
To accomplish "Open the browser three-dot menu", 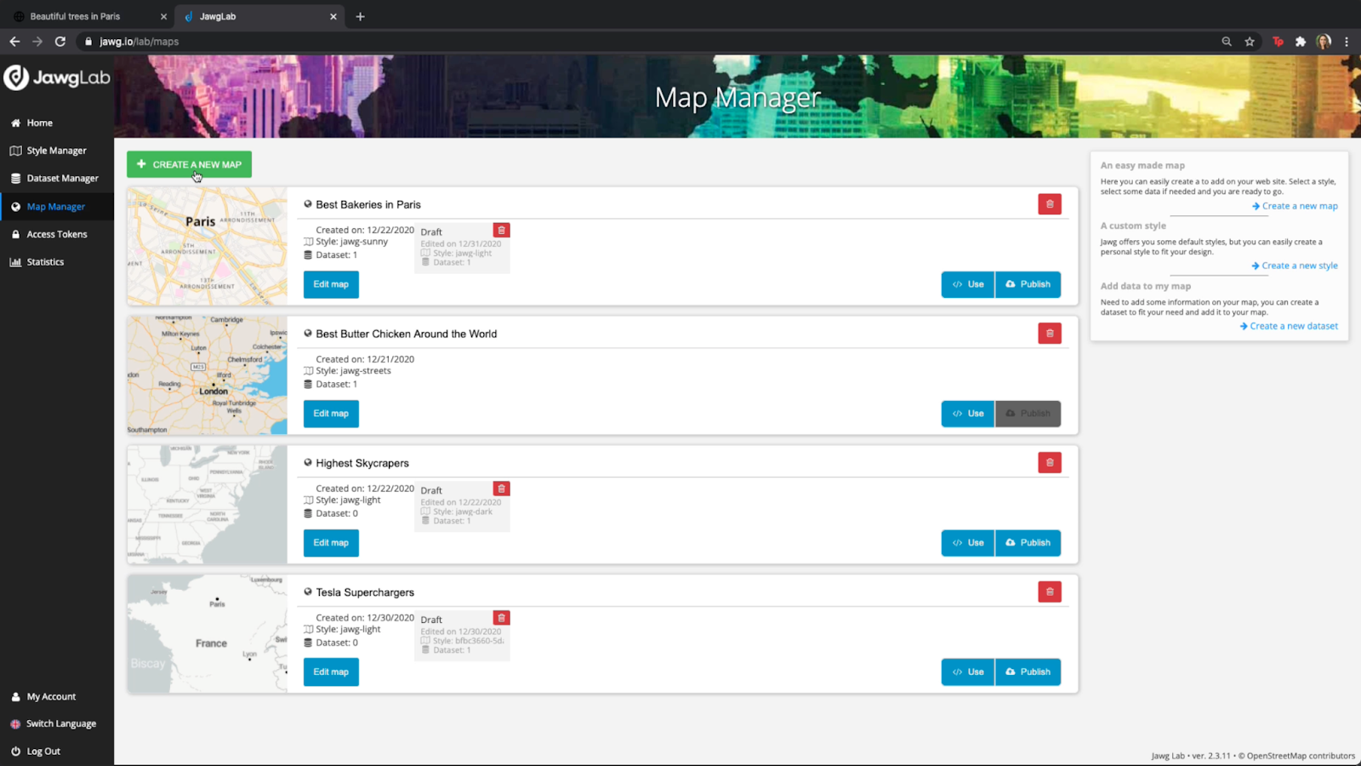I will point(1347,41).
